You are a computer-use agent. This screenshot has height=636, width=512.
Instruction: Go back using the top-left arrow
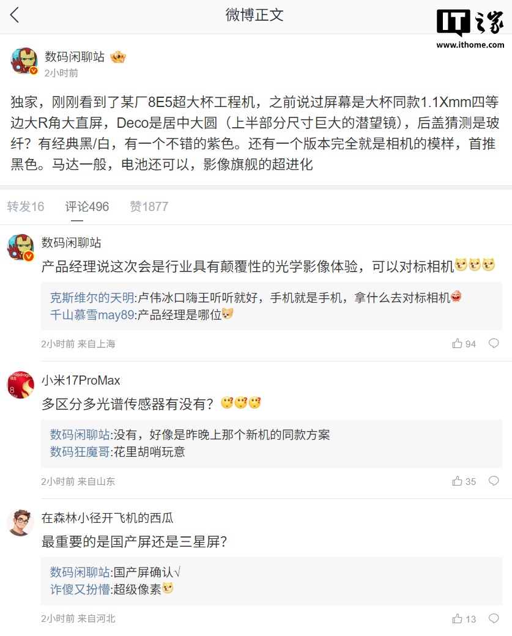(15, 15)
